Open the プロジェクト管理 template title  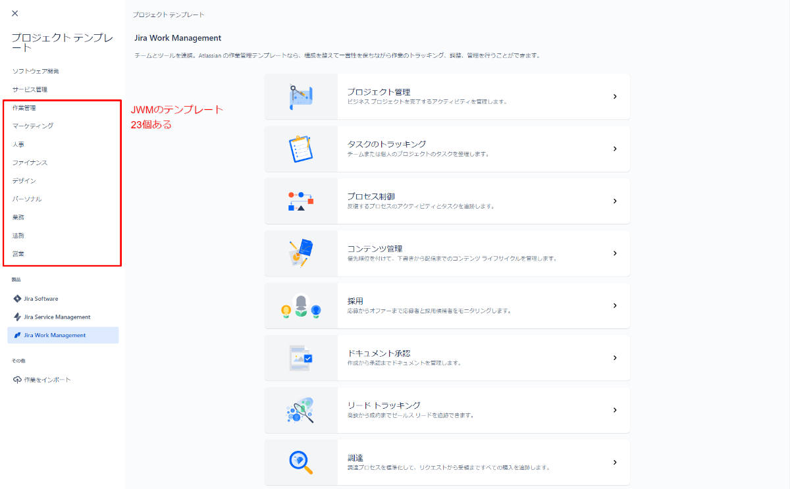pyautogui.click(x=379, y=92)
